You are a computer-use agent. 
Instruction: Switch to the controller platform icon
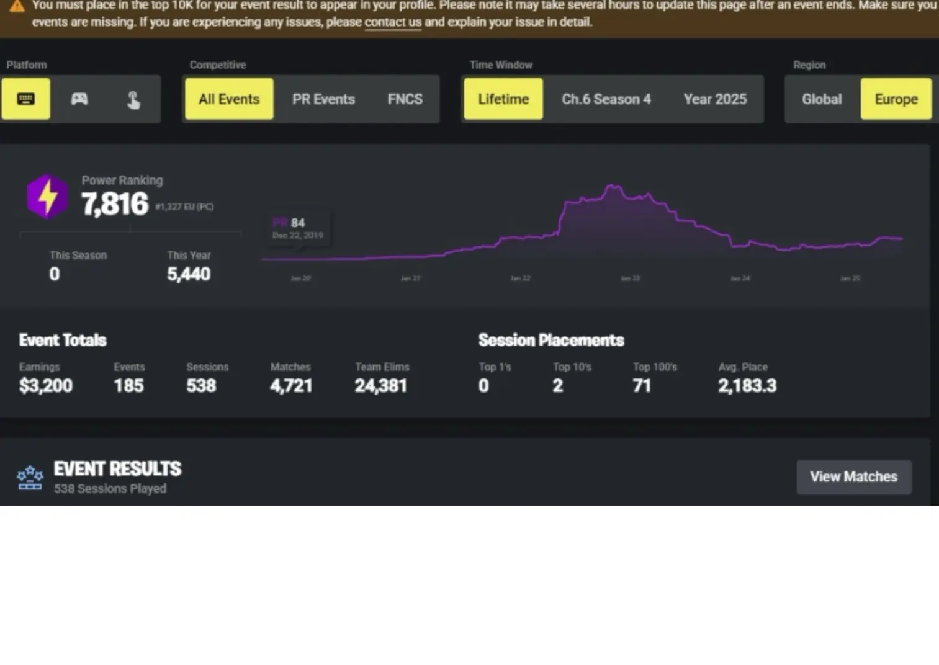click(x=79, y=99)
